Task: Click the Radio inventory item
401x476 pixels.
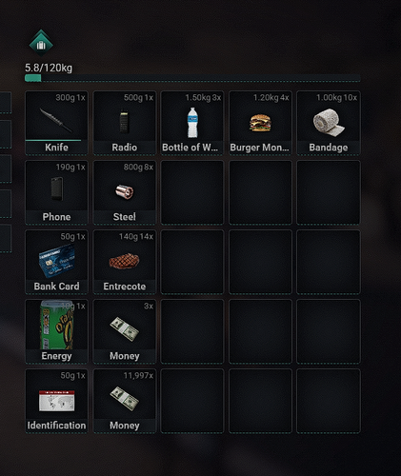Action: pyautogui.click(x=125, y=123)
